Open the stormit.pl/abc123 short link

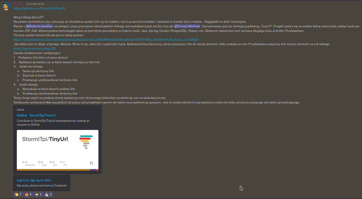[x=35, y=49]
